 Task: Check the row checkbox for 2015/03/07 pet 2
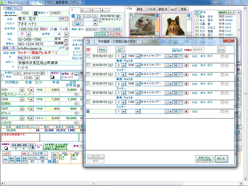[88, 84]
